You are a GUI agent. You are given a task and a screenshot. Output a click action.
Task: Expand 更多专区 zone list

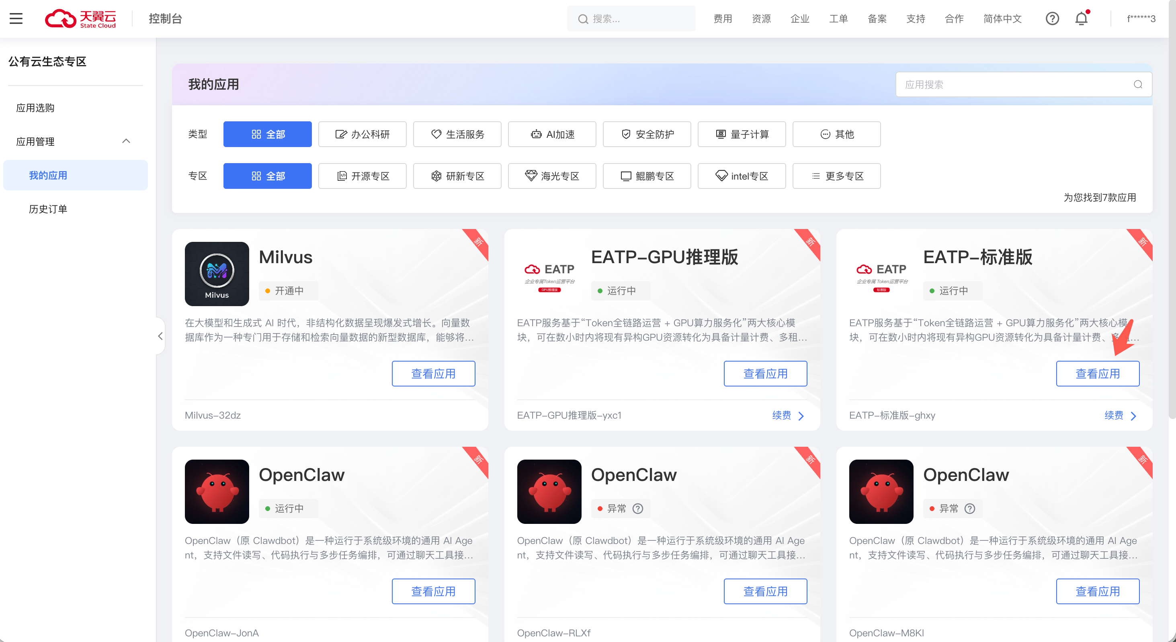[837, 176]
